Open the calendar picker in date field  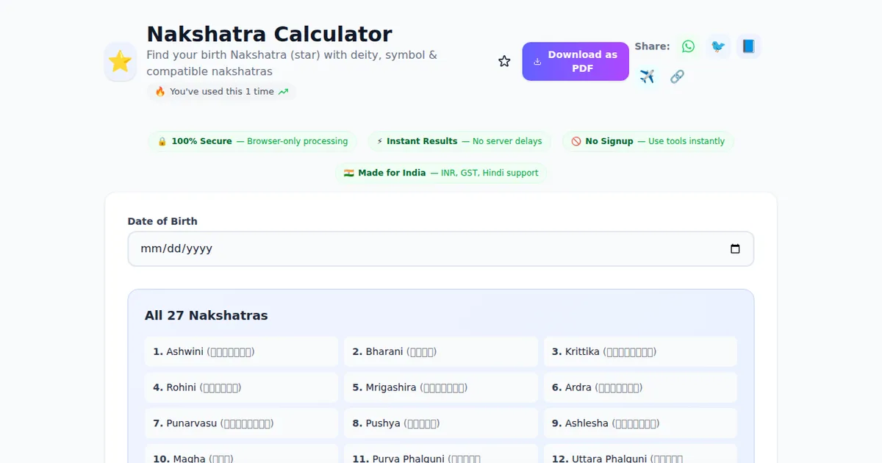pos(735,249)
